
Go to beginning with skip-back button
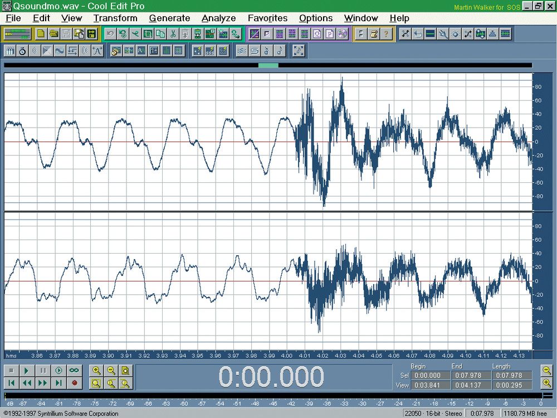click(x=11, y=383)
